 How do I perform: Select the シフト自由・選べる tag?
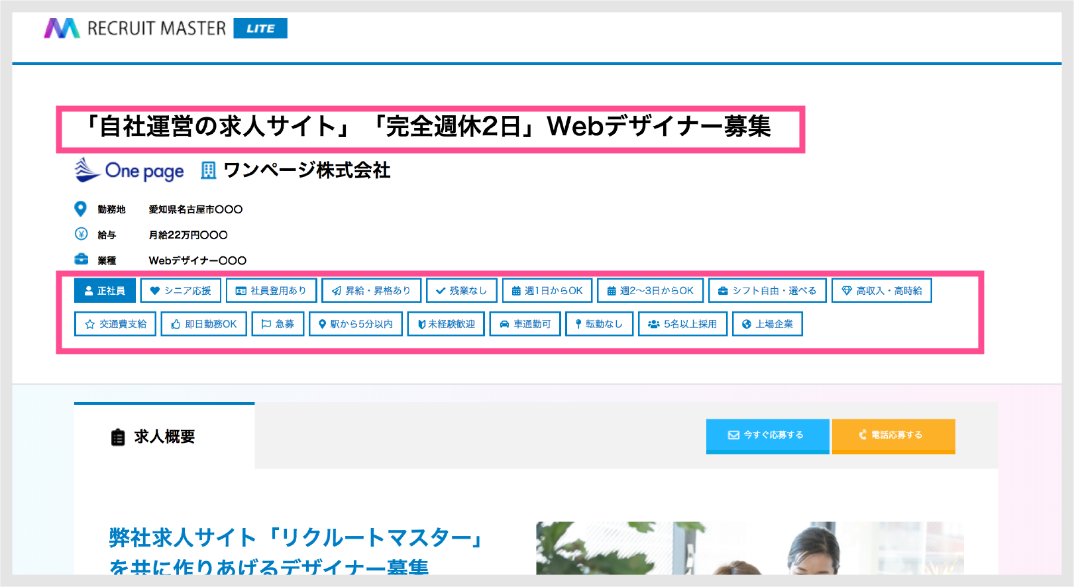point(767,291)
